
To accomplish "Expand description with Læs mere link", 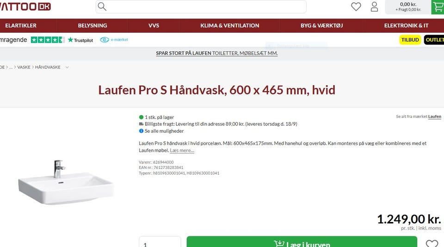I will point(182,150).
